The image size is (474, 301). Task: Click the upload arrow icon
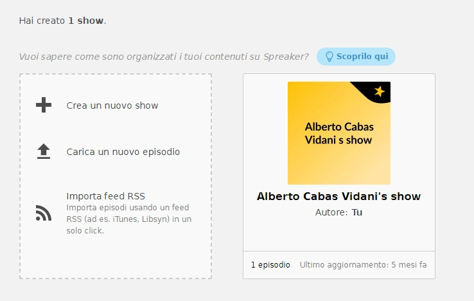[x=43, y=152]
